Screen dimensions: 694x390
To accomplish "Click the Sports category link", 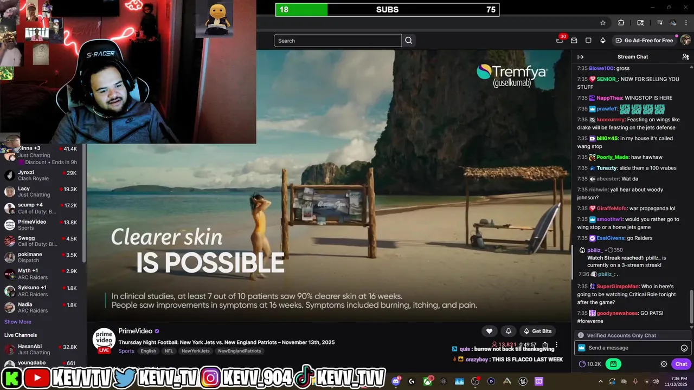I will 126,351.
